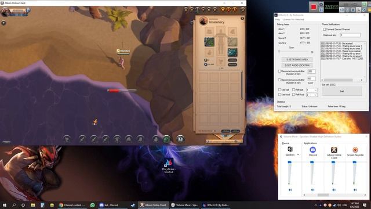Screen dimensions: 371x209
Task: Open Windows Start menu
Action: [x=5, y=205]
